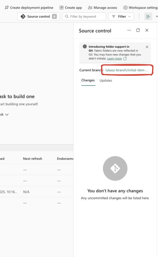Expand the Filter dropdown
158x257 pixels.
tap(121, 17)
